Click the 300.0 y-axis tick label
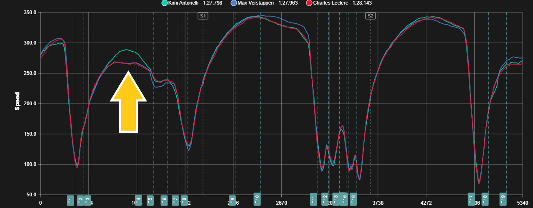This screenshot has width=533, height=208. coord(30,43)
